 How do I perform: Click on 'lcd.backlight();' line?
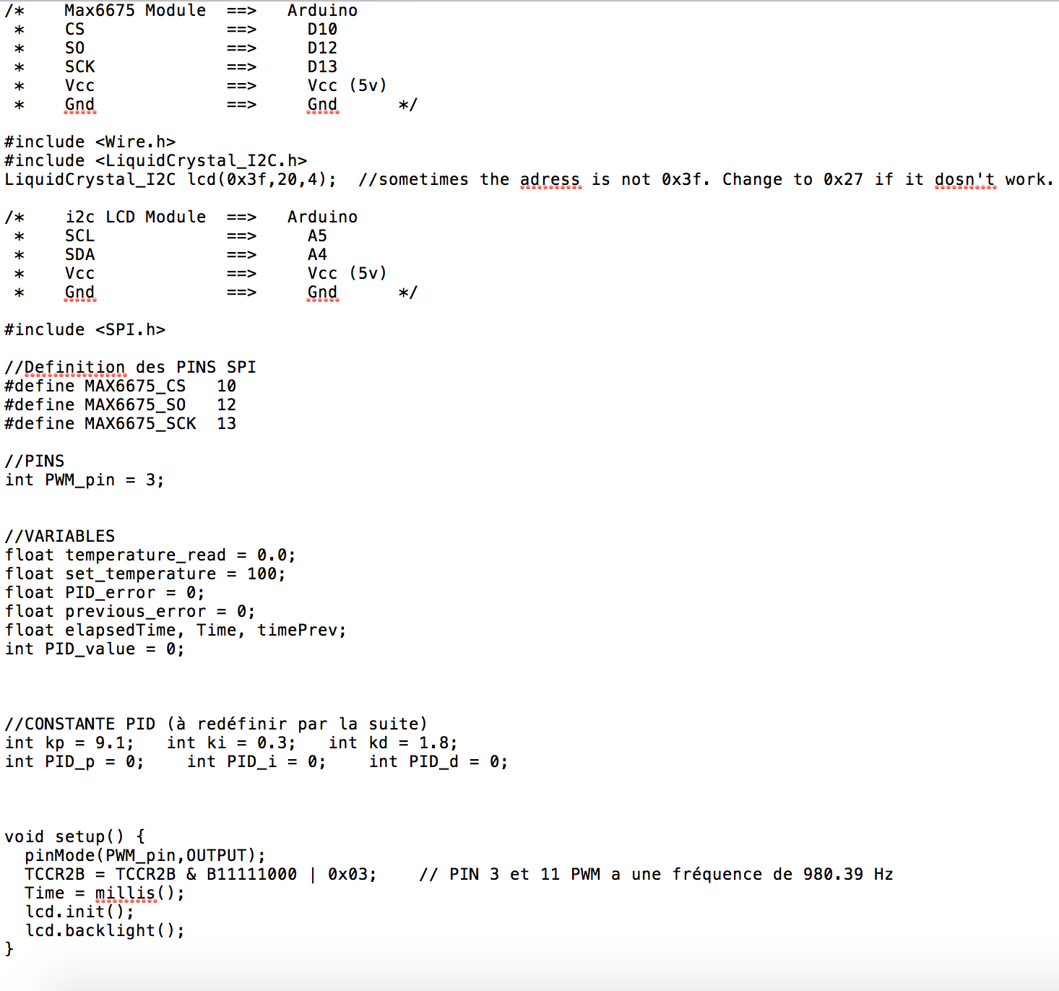[105, 931]
